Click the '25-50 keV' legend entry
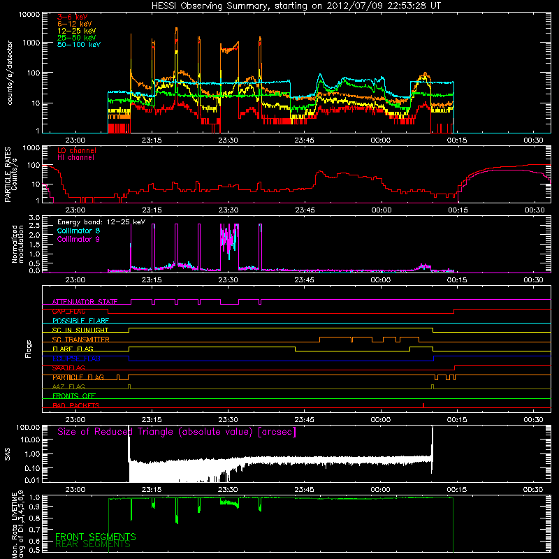 tap(77, 38)
